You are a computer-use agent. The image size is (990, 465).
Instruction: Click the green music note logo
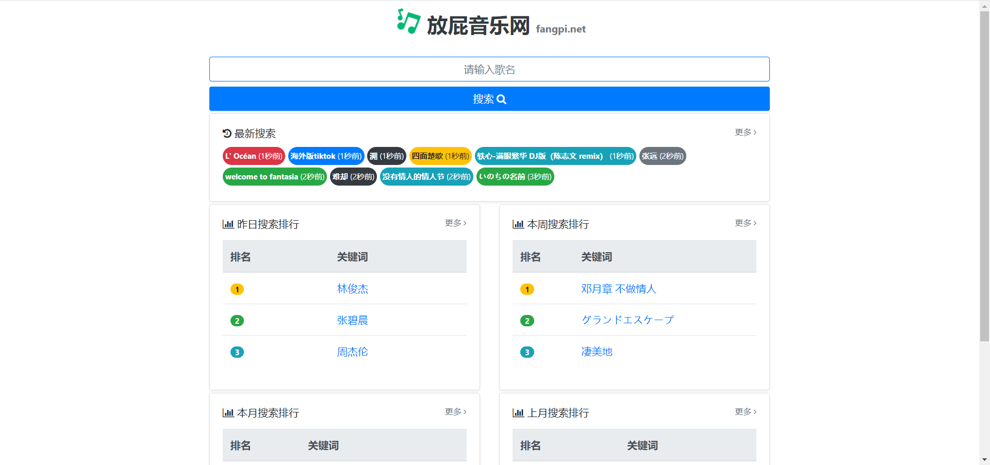point(408,22)
